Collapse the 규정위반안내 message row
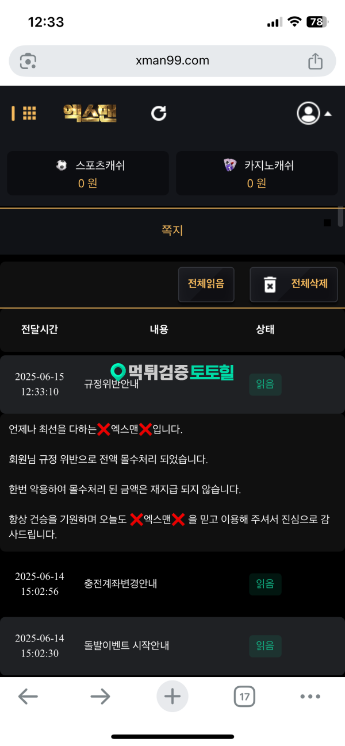345x746 pixels. [x=172, y=384]
